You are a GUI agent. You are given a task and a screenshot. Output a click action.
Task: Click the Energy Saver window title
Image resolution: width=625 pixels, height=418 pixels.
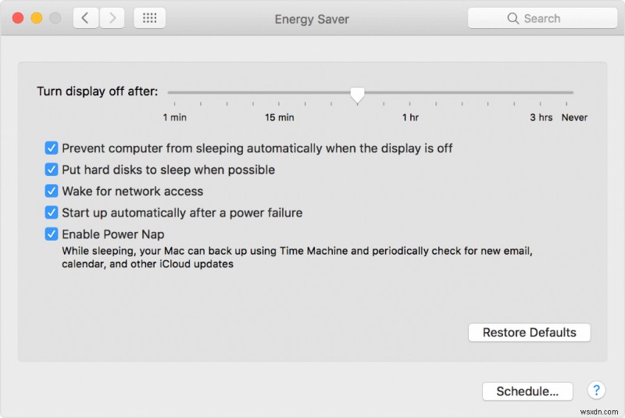point(312,19)
